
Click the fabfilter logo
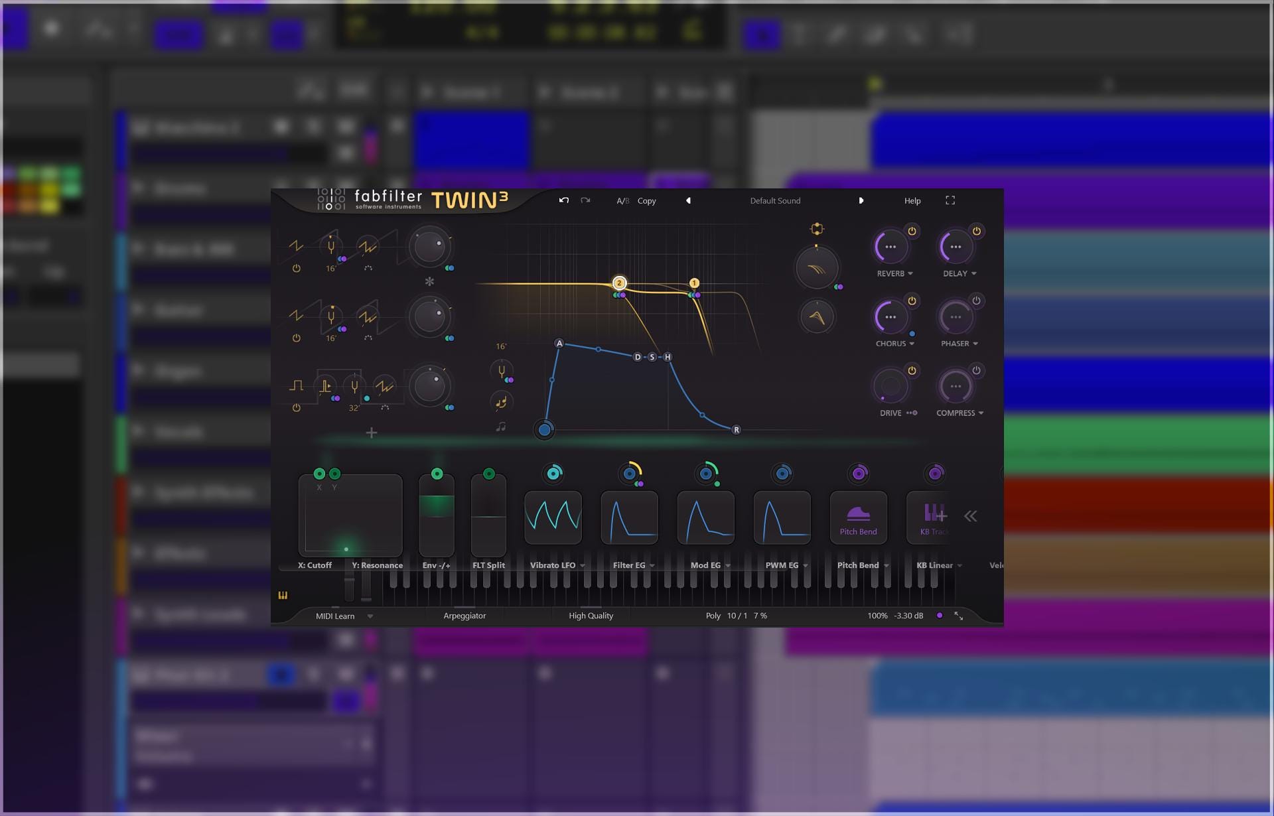388,199
